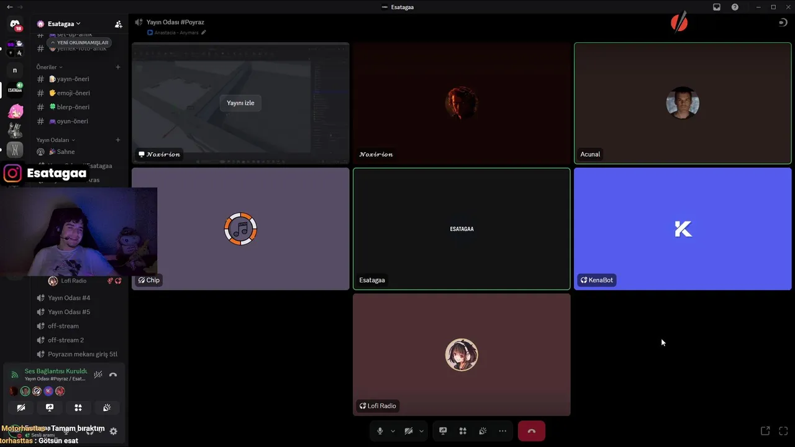Focus the Acunal participant tile
795x447 pixels.
[x=683, y=103]
